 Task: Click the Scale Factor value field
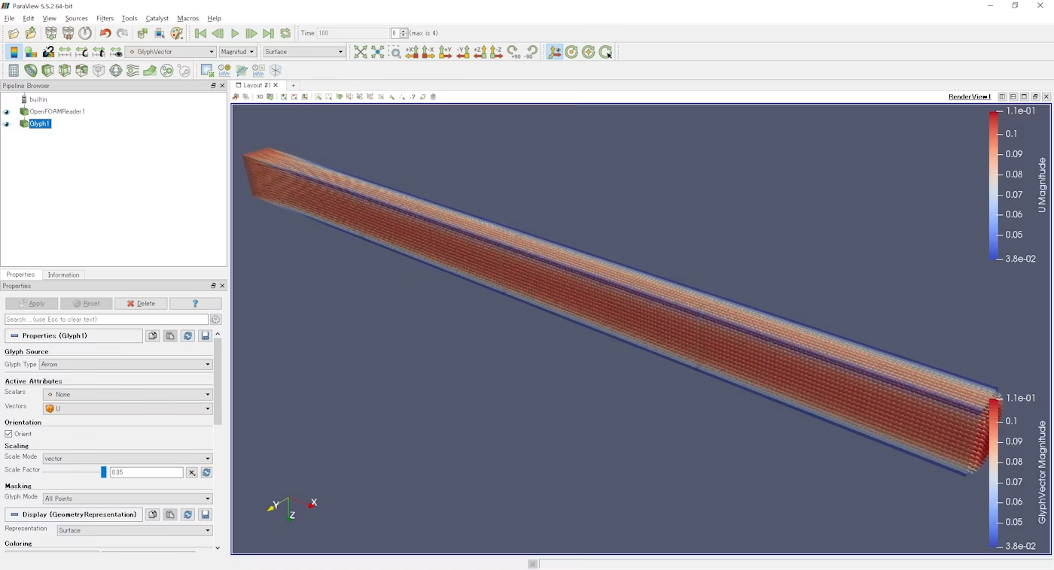[x=147, y=472]
